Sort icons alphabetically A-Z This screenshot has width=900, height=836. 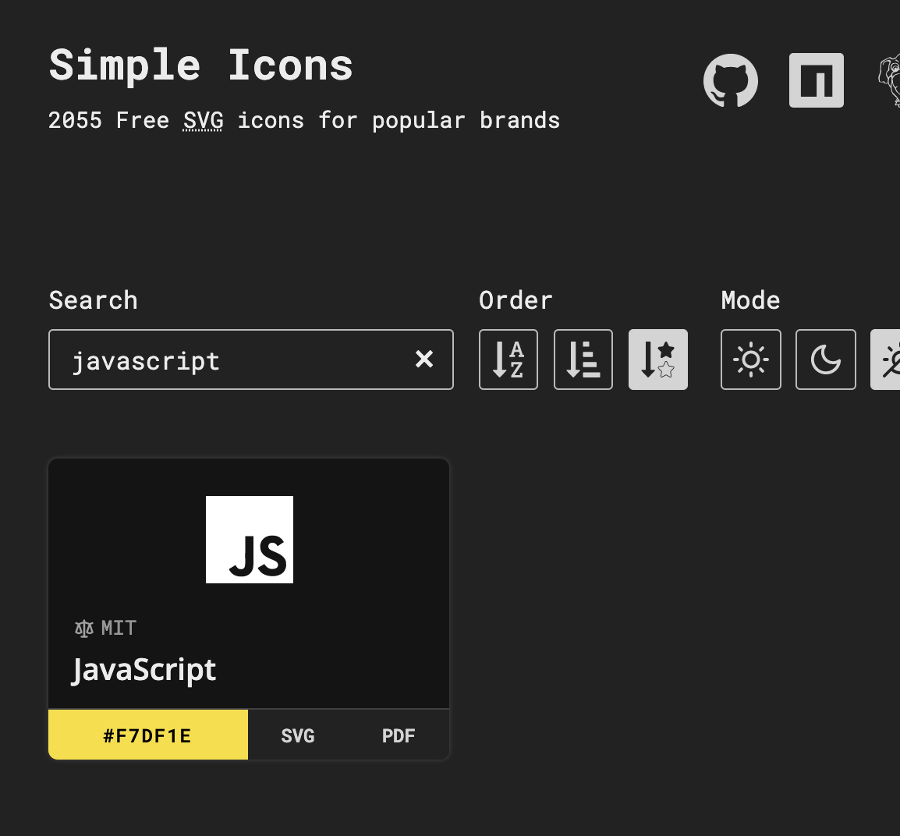coord(508,360)
